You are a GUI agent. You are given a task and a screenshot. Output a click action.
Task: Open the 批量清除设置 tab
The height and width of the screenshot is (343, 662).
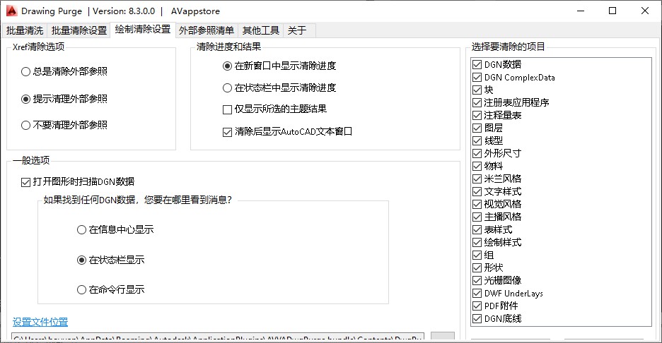click(79, 30)
